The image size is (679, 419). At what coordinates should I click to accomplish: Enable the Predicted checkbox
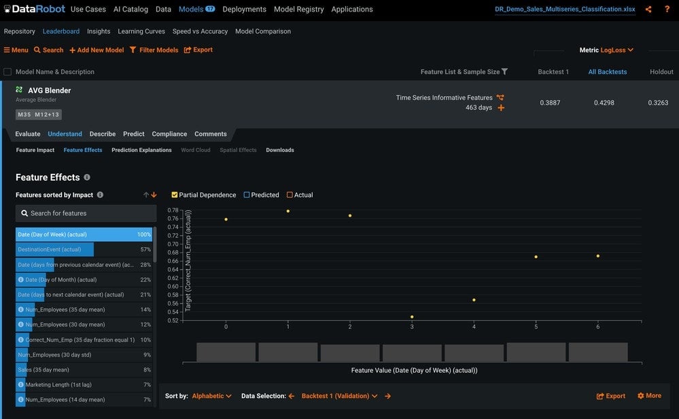(x=247, y=195)
